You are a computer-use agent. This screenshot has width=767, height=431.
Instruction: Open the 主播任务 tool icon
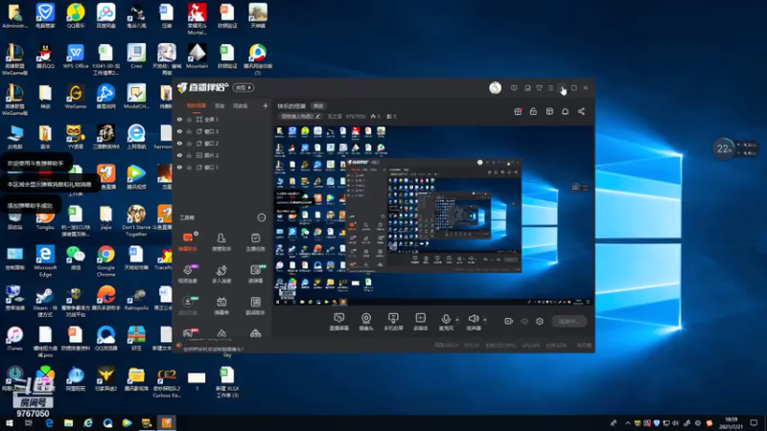tap(255, 241)
